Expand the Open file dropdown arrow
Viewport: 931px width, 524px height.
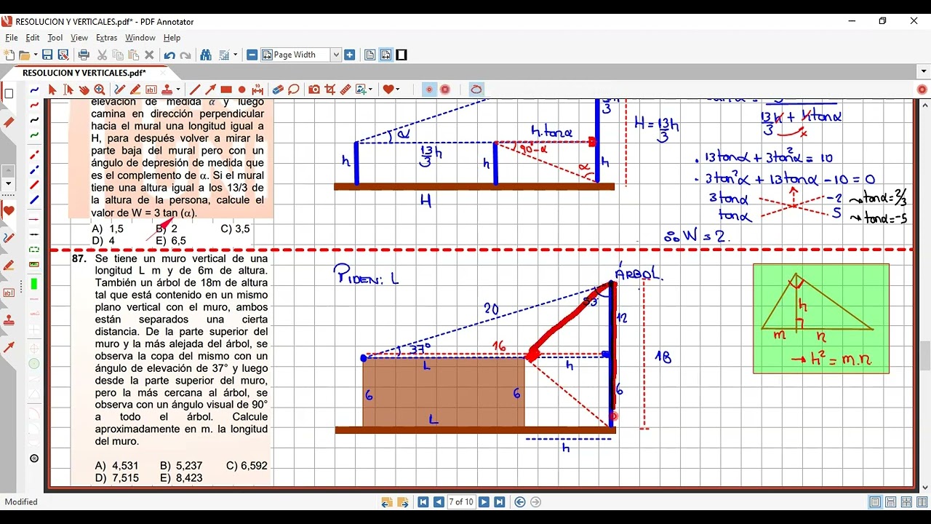[35, 55]
